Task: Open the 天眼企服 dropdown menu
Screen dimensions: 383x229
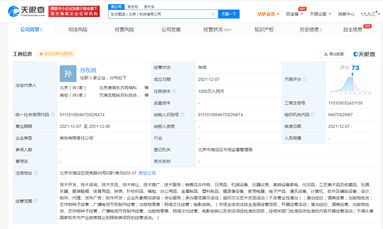Action: point(320,14)
